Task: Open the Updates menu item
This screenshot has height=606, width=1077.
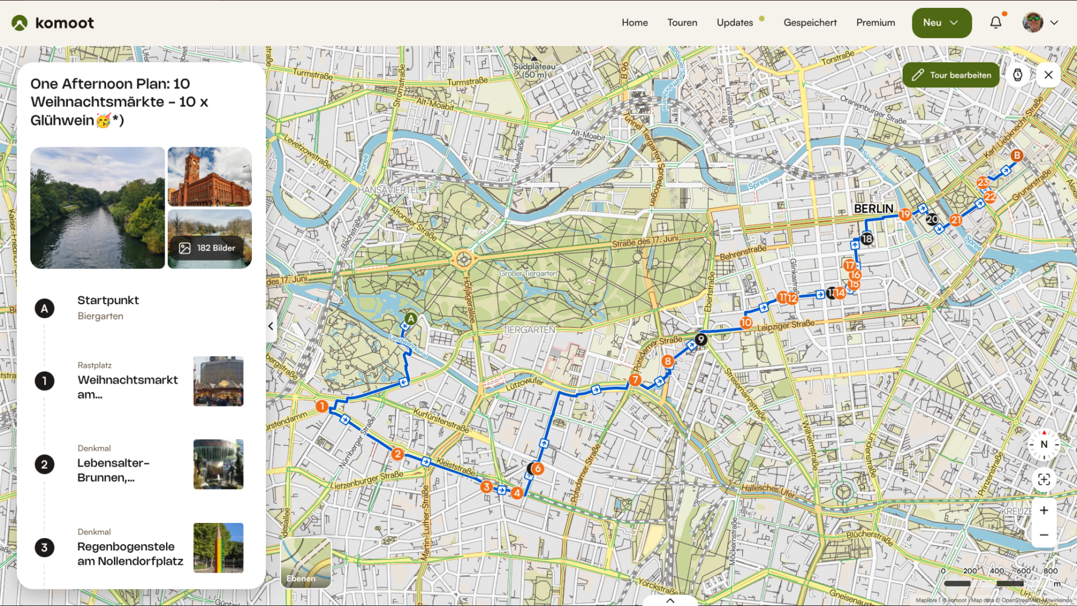Action: point(736,22)
